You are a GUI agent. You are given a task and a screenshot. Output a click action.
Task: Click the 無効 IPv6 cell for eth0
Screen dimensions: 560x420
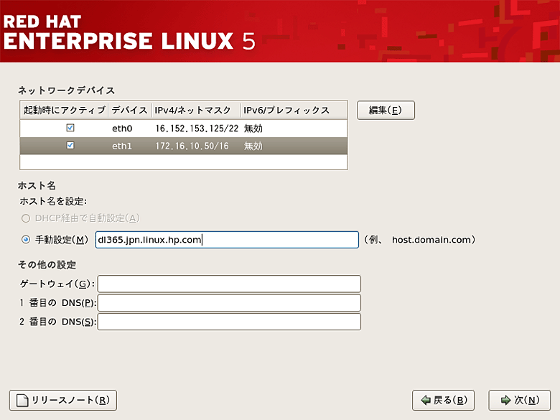coord(253,129)
